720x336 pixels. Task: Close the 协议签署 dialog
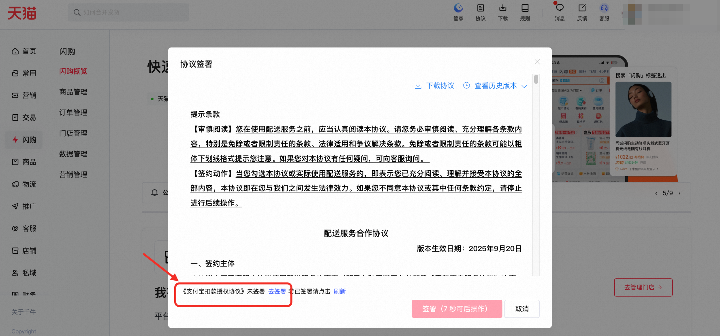[537, 62]
